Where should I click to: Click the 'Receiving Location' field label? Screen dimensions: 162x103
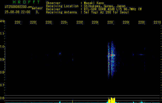coord(62,6)
